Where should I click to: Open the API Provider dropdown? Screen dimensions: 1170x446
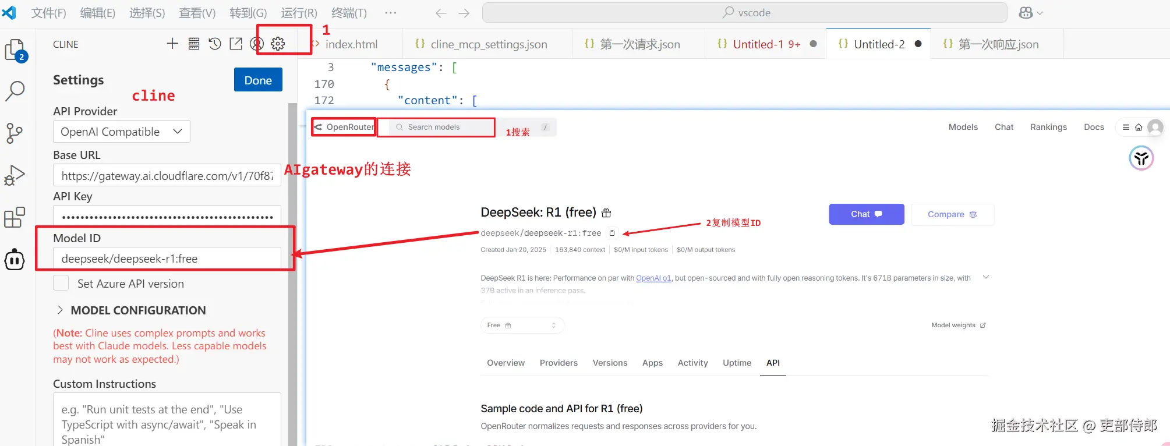[x=122, y=132]
